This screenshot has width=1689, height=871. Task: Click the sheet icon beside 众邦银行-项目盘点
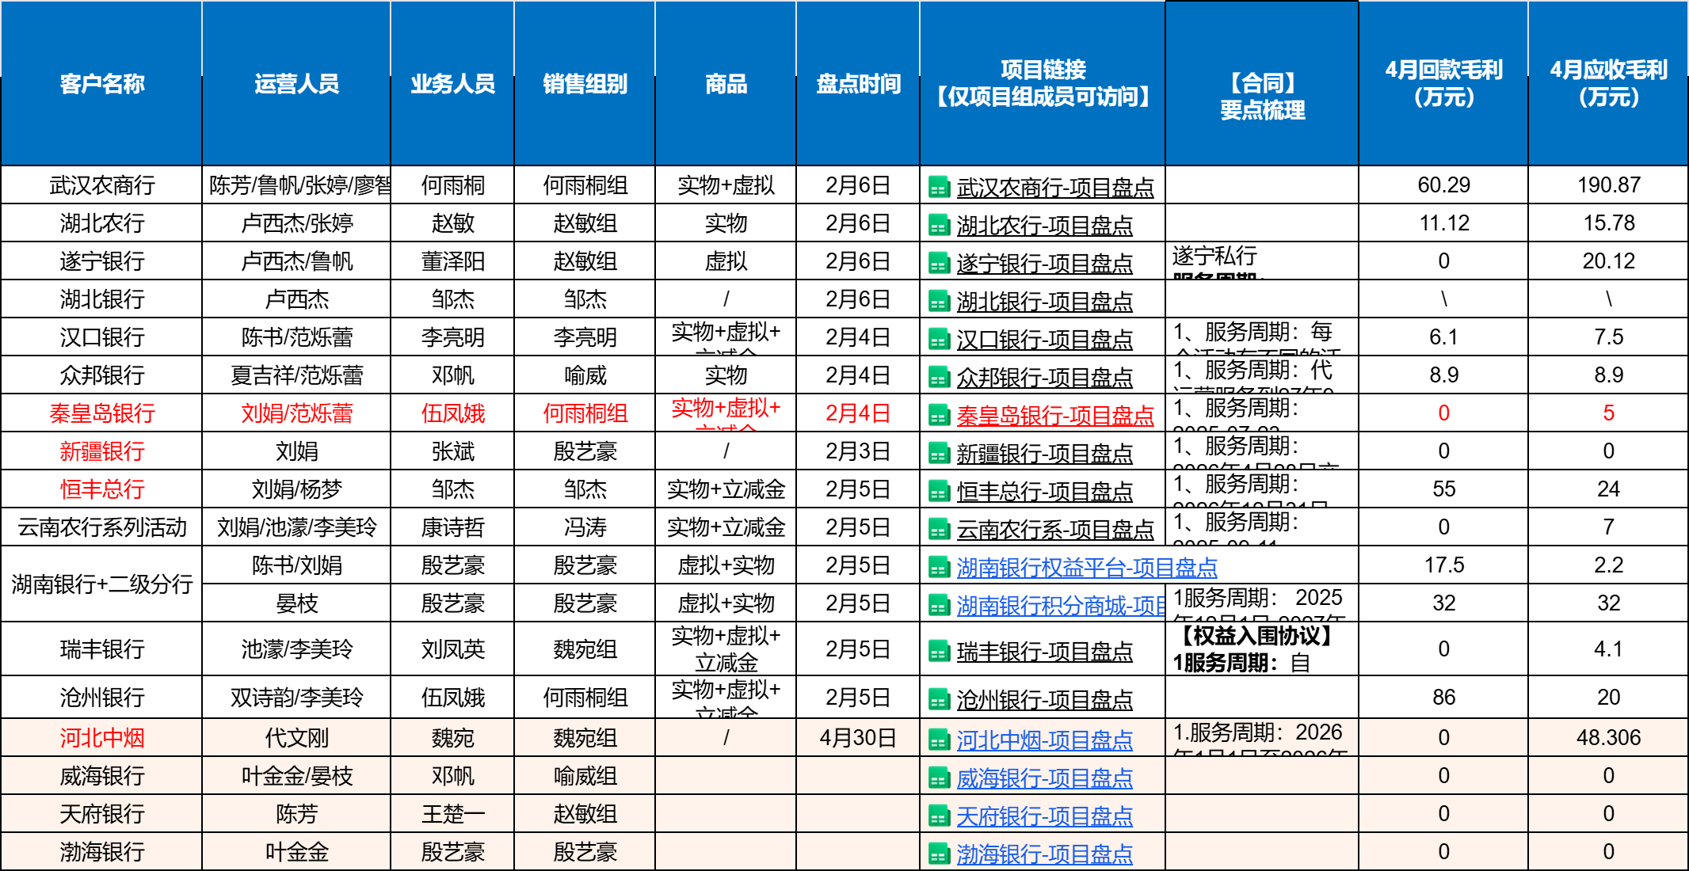[939, 378]
